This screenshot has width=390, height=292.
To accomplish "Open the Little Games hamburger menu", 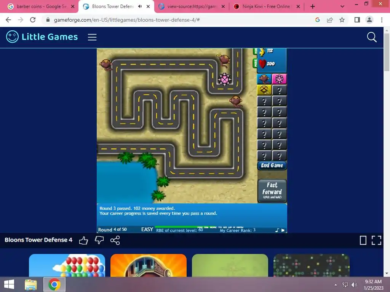I will [x=92, y=37].
